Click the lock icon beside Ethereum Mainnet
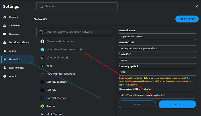The height and width of the screenshot is (116, 201). coord(72,41)
